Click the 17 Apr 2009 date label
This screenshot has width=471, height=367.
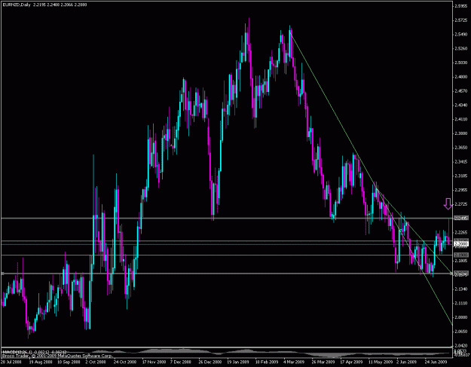[x=351, y=362]
